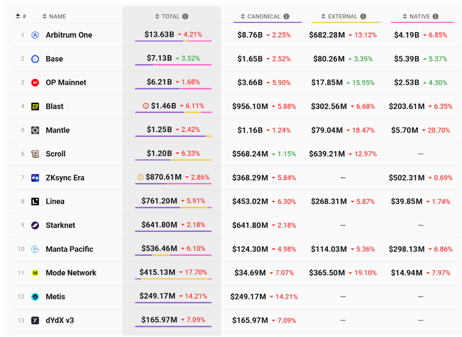Click the OP Mainnet red logo icon
Image resolution: width=462 pixels, height=337 pixels.
[x=35, y=82]
